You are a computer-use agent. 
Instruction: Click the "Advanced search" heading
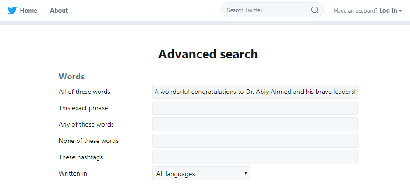point(208,54)
